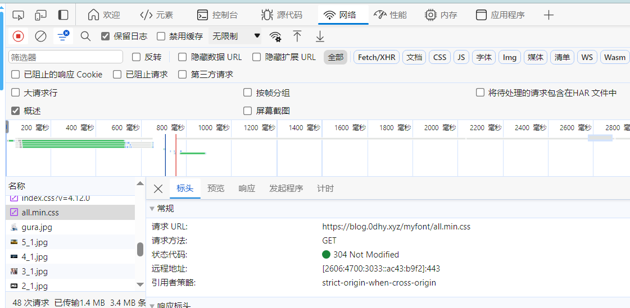Open the network search magnifier
Screen dimensions: 630x308
85,36
